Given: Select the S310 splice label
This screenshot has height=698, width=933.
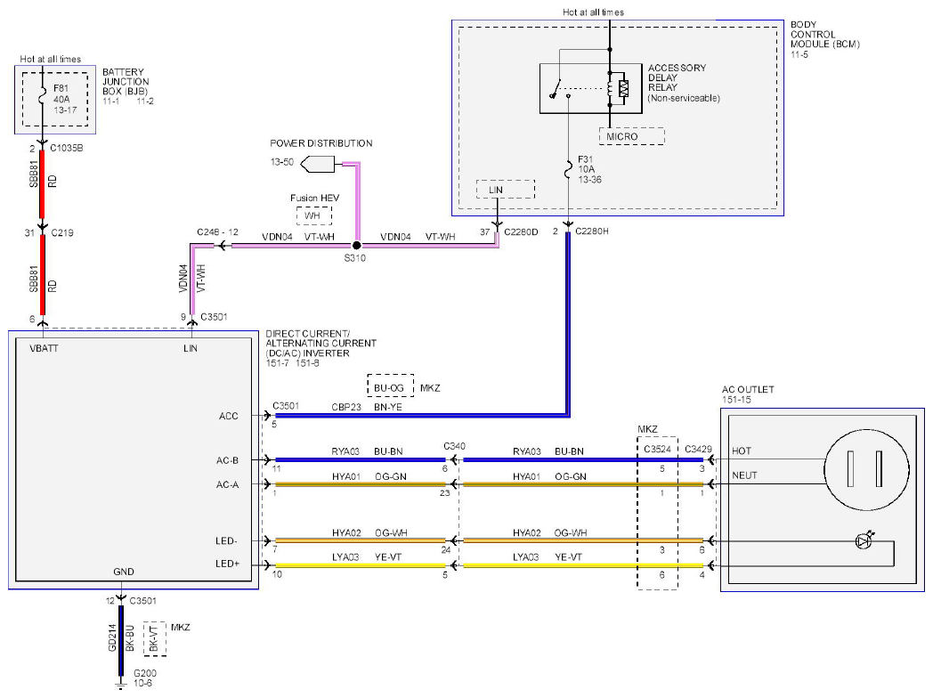Looking at the screenshot, I should 354,257.
